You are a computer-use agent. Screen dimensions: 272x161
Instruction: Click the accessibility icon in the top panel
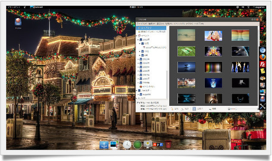(237, 7)
